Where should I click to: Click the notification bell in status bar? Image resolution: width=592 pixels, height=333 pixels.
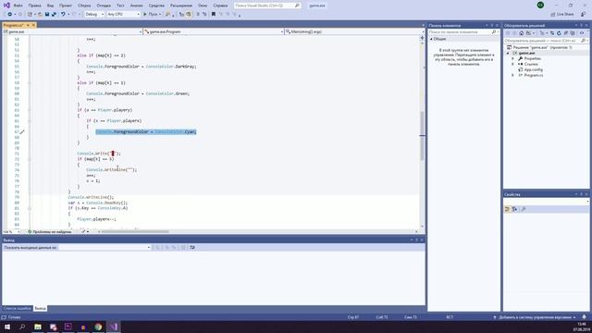point(584,317)
